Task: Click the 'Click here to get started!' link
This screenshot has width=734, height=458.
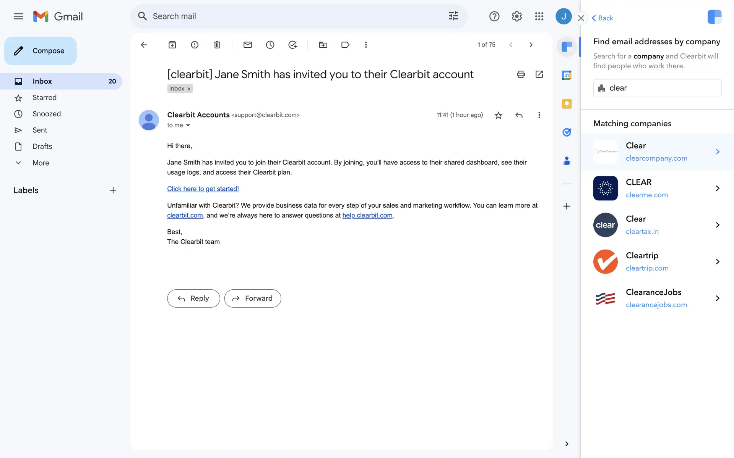Action: (x=203, y=189)
